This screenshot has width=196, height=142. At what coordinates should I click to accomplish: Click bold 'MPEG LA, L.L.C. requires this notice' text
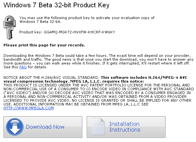[x=107, y=81]
